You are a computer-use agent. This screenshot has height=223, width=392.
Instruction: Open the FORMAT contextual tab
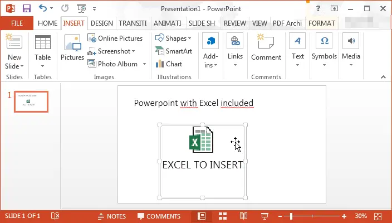pos(321,23)
